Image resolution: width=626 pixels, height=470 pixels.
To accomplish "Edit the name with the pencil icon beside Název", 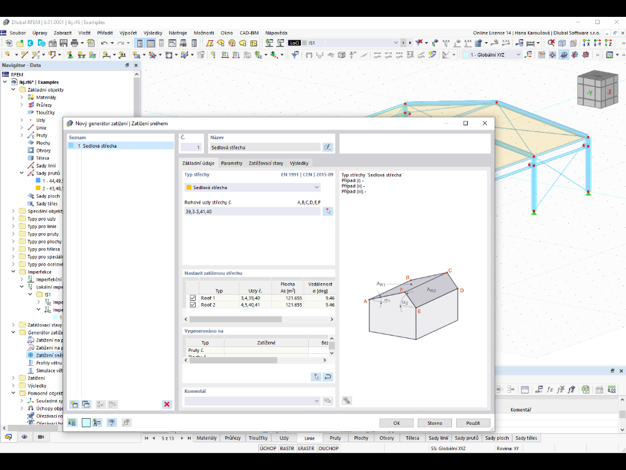I will pos(327,147).
